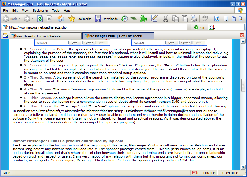Open the new tab button icon
Viewport: 247px width, 177px height.
[x=5, y=35]
